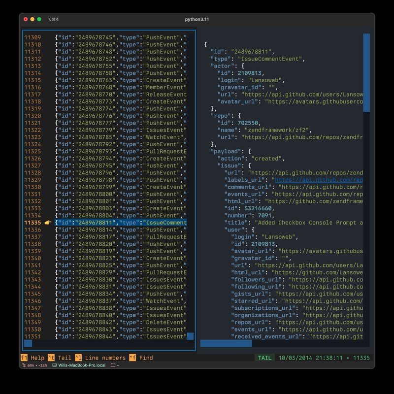Click the folder icon in the status bar
The height and width of the screenshot is (394, 394).
(113, 365)
